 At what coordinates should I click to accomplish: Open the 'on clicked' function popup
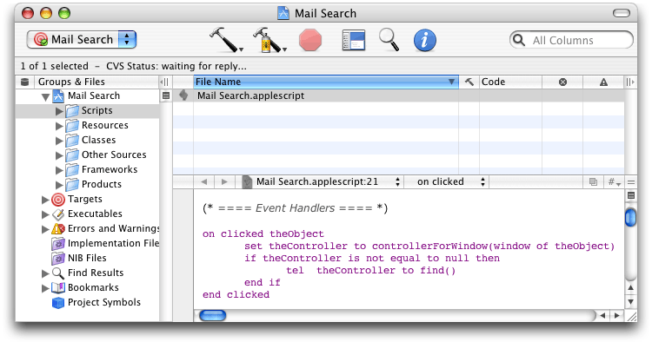(x=447, y=181)
